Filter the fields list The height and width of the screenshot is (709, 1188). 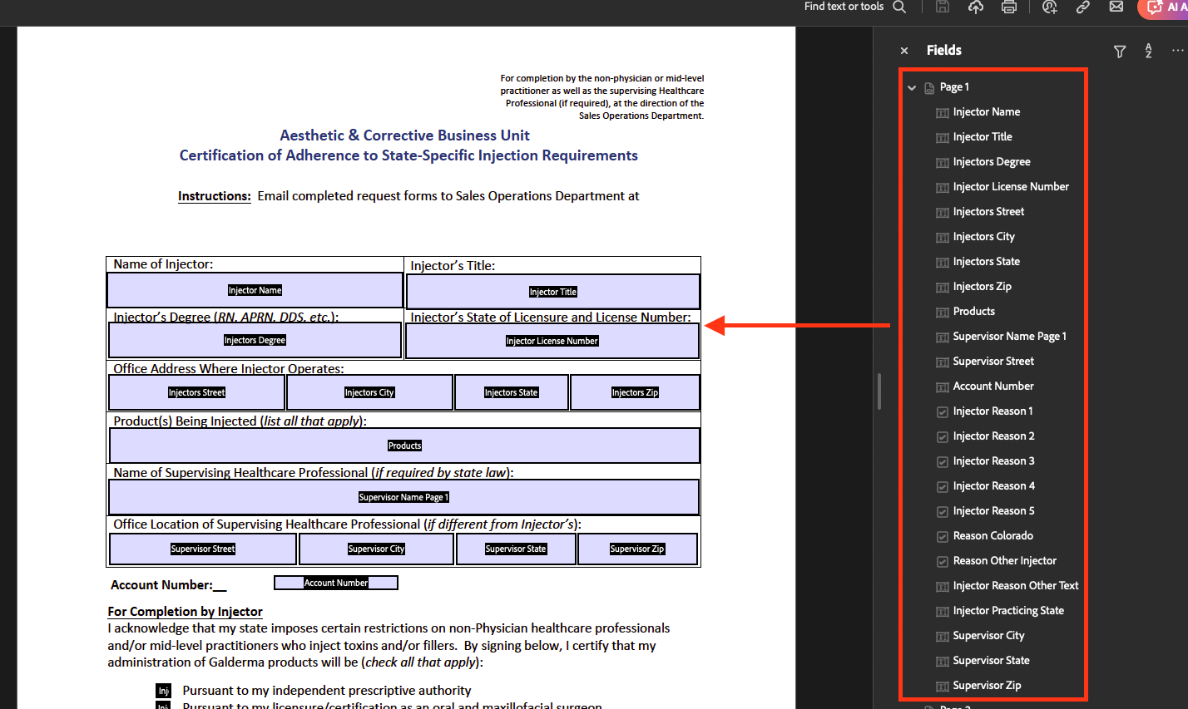pyautogui.click(x=1119, y=51)
